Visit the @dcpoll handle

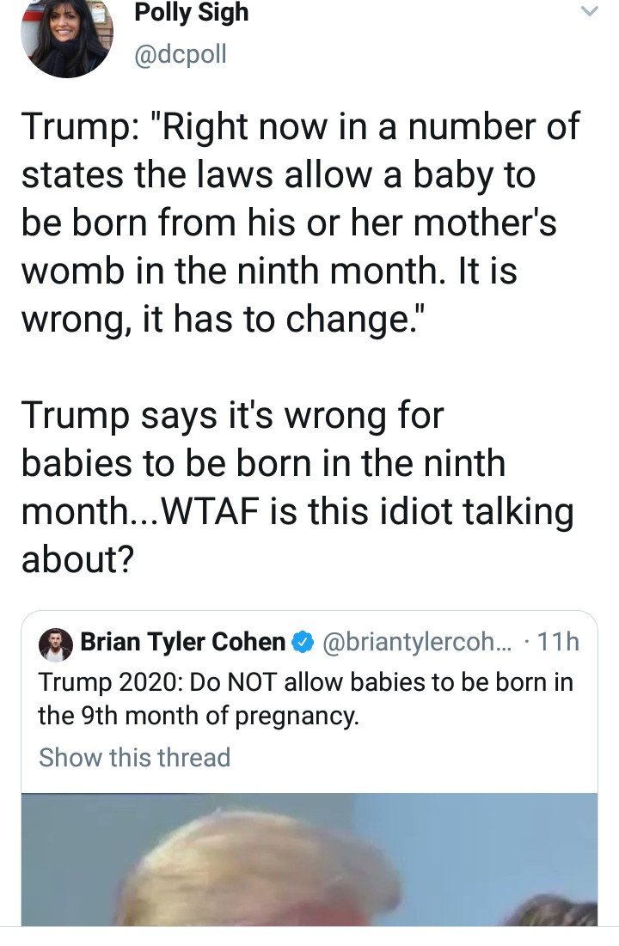point(180,54)
